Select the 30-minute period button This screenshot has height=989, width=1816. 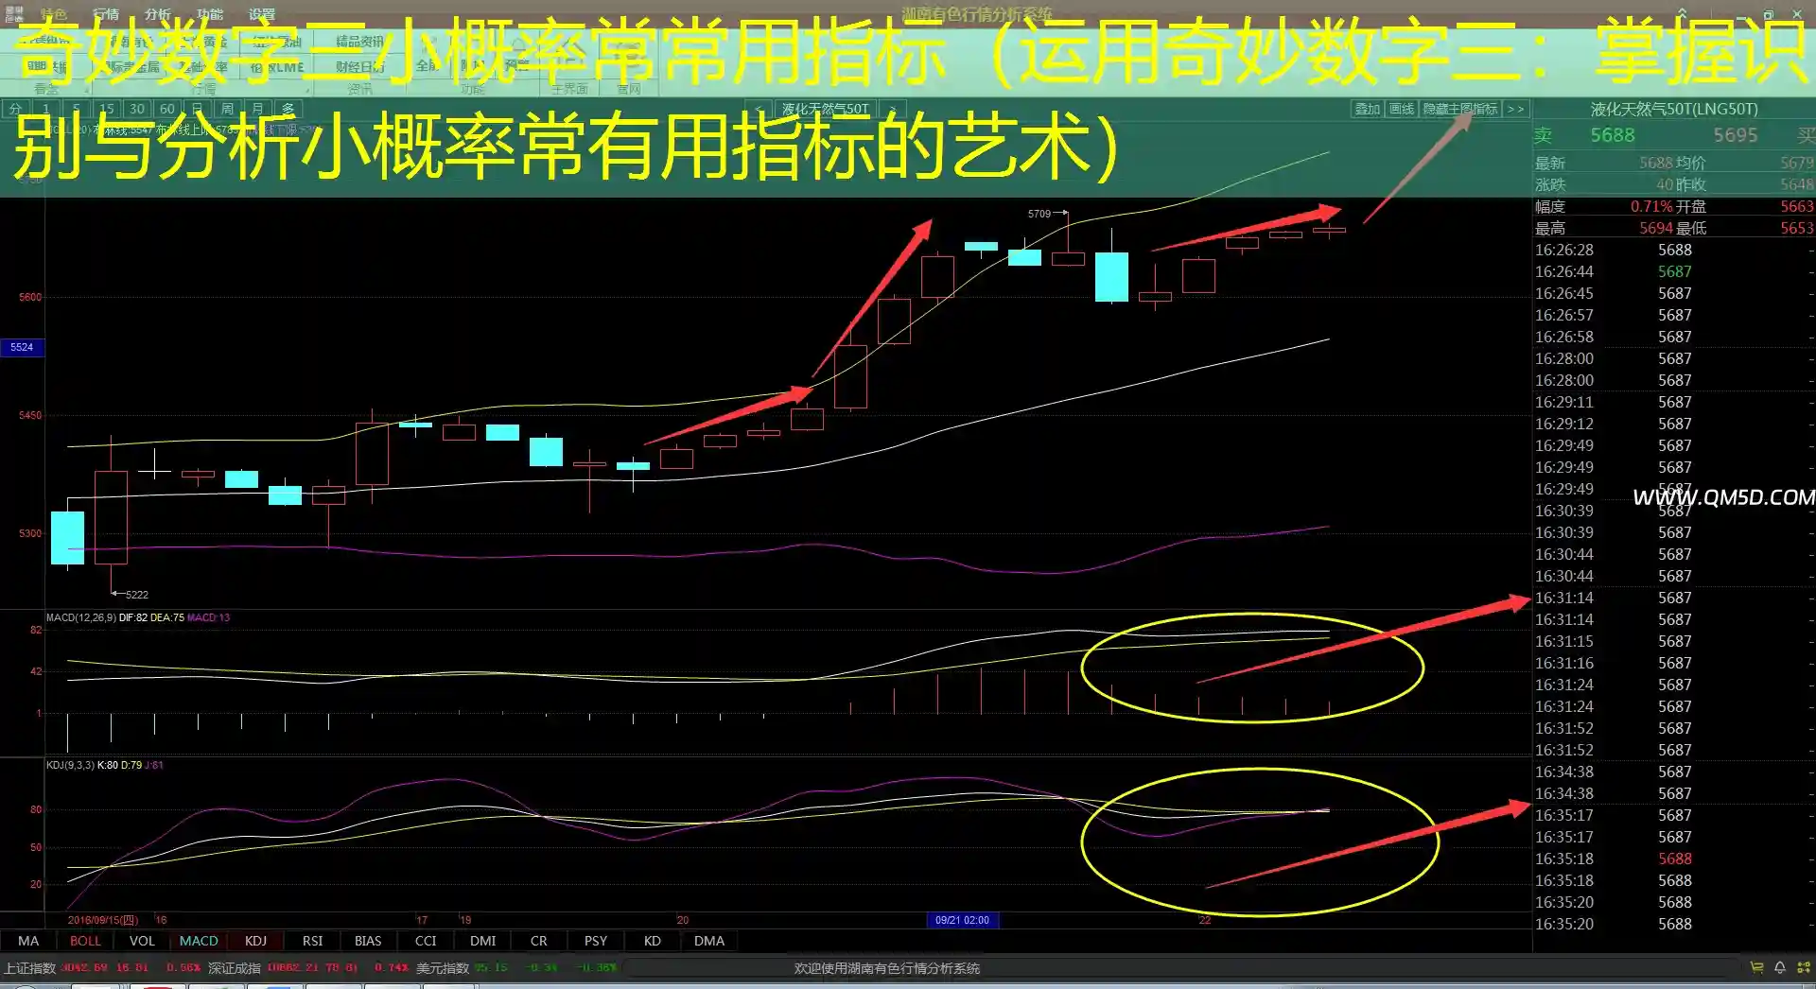pos(137,109)
